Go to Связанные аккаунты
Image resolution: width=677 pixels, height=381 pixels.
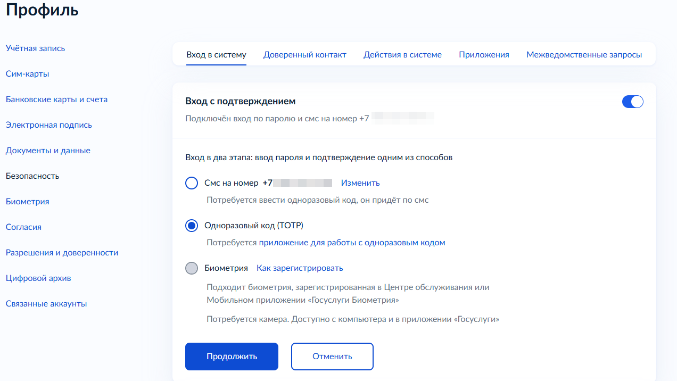pos(45,303)
